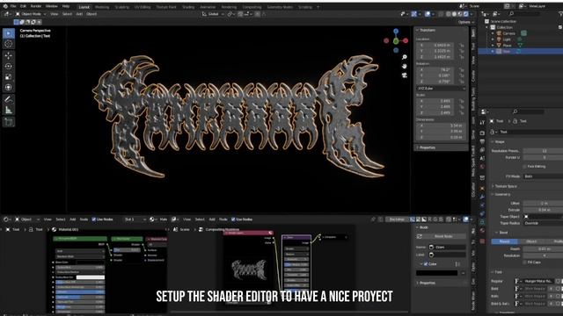
Task: Click the Plane mesh icon in outliner
Action: 499,46
